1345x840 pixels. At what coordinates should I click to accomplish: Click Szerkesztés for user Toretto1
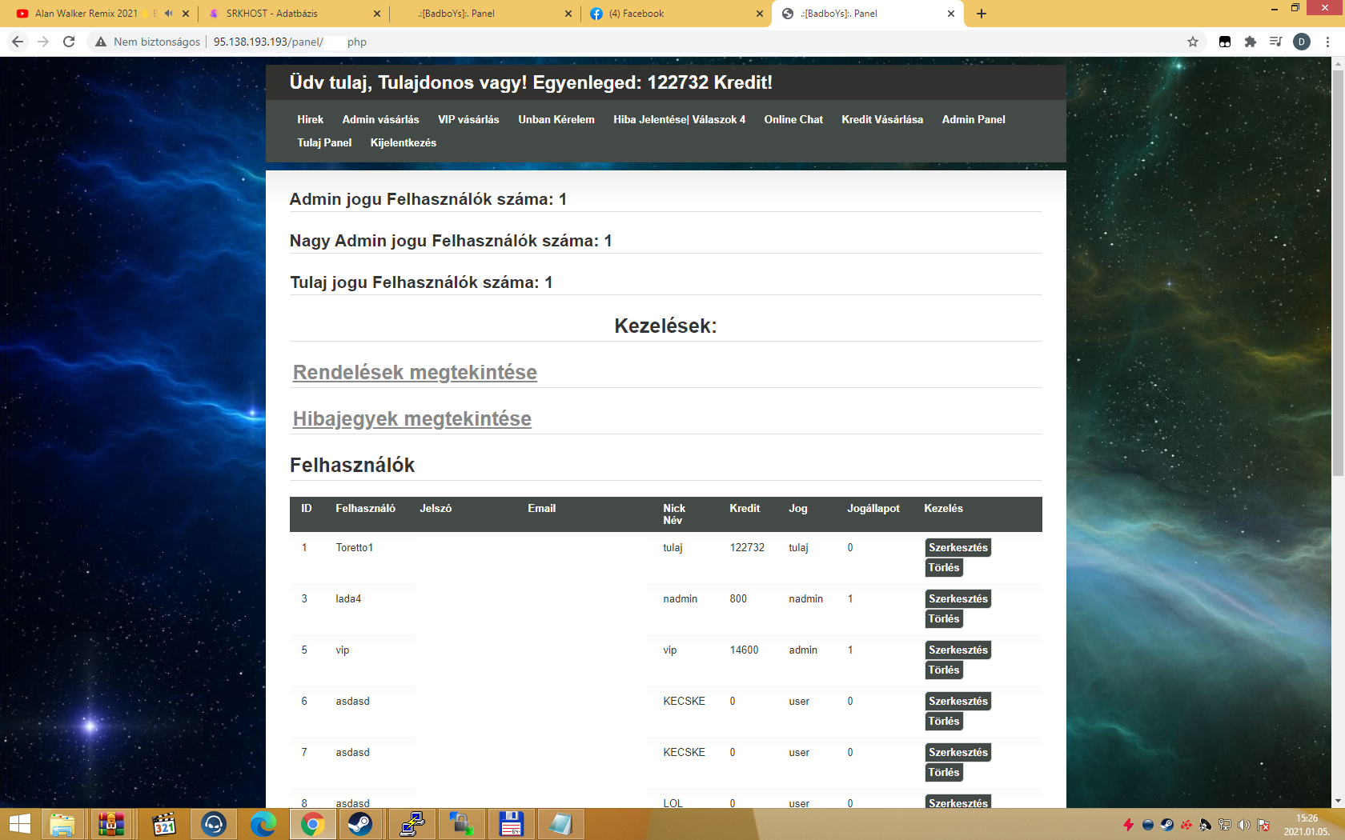(x=958, y=547)
